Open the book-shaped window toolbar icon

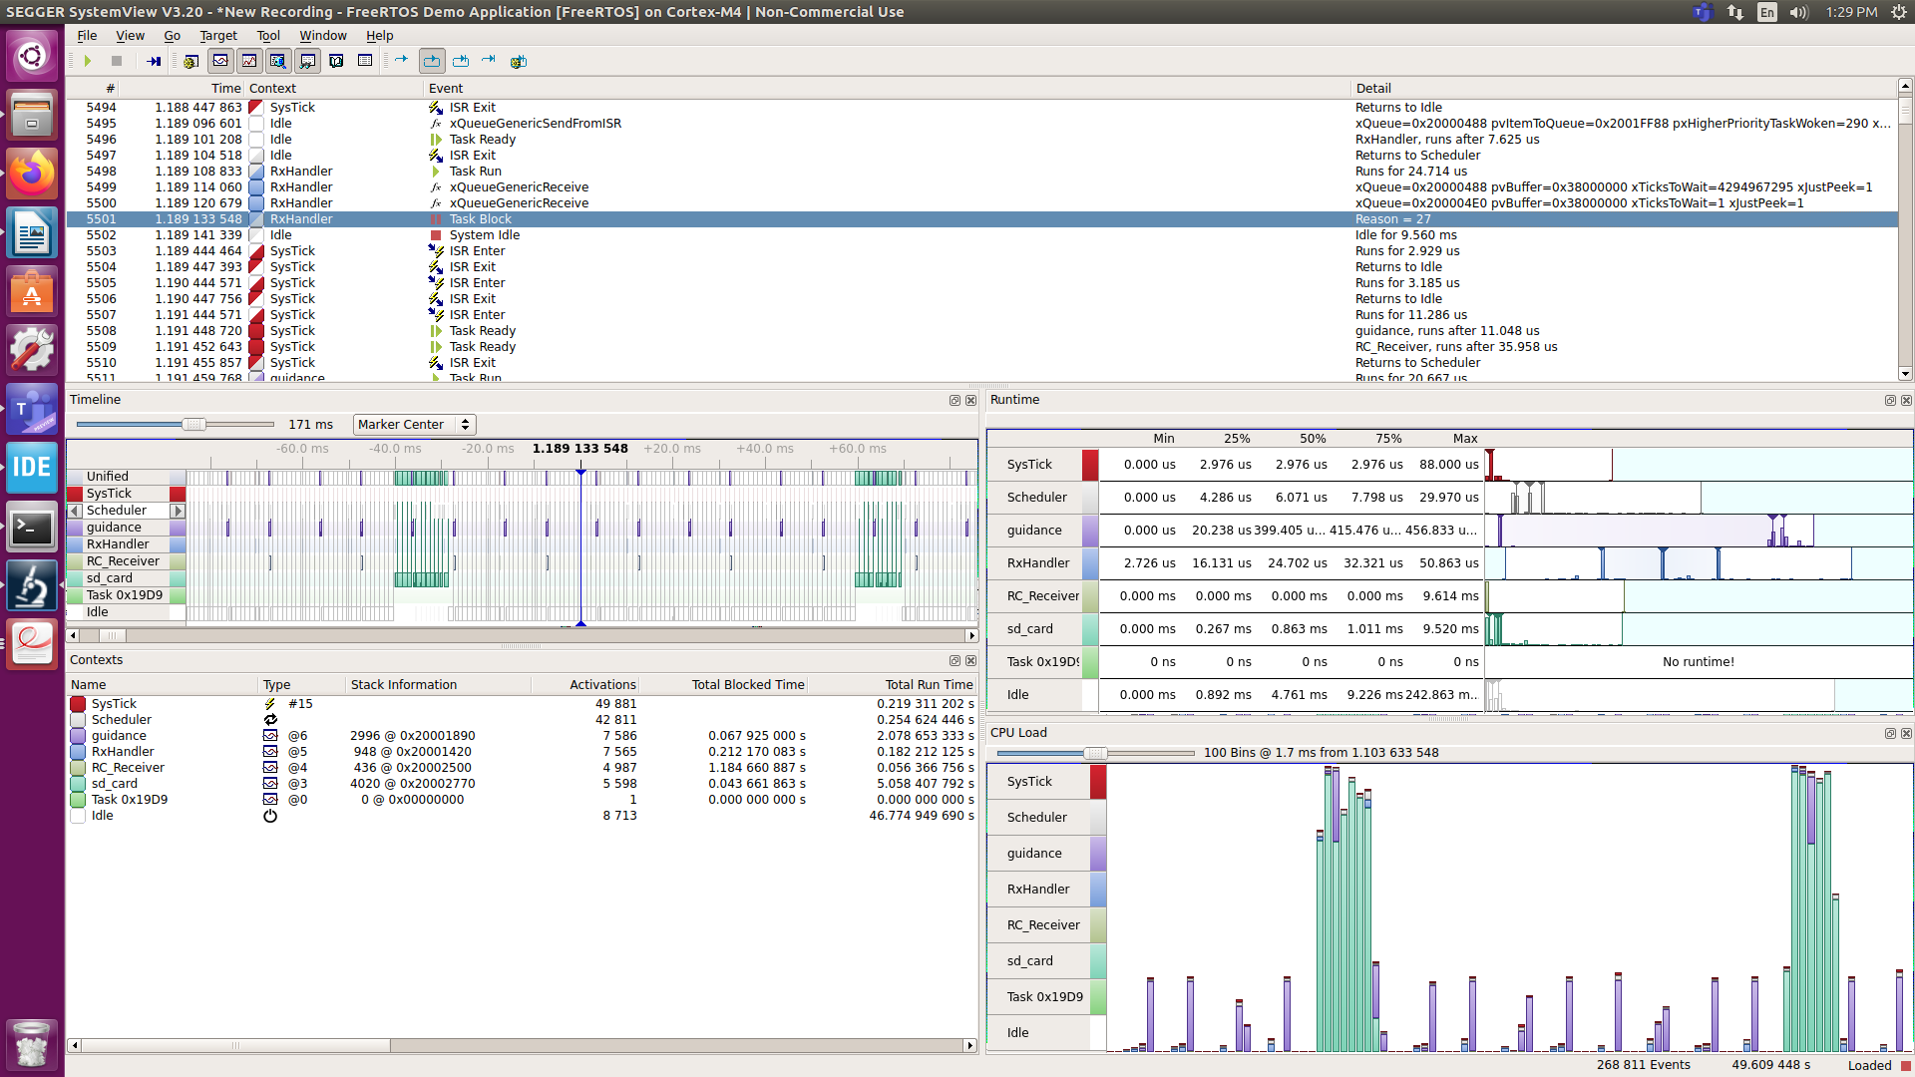point(336,61)
